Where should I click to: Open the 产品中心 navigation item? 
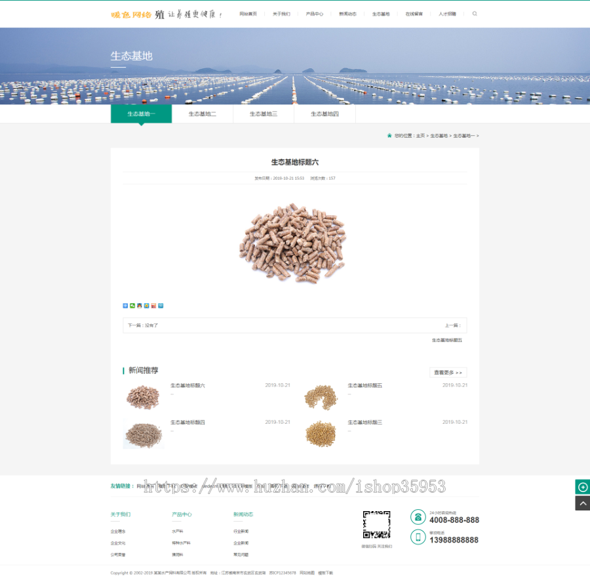coord(314,14)
